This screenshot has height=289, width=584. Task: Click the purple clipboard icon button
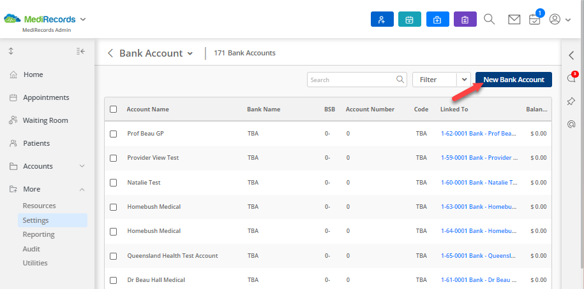pos(465,19)
